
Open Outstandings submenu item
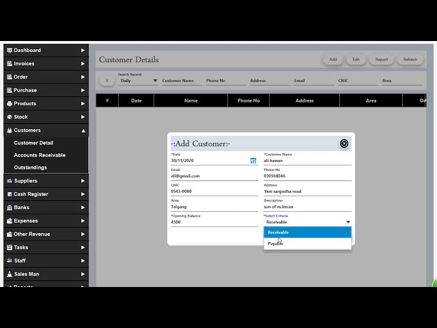[x=30, y=167]
